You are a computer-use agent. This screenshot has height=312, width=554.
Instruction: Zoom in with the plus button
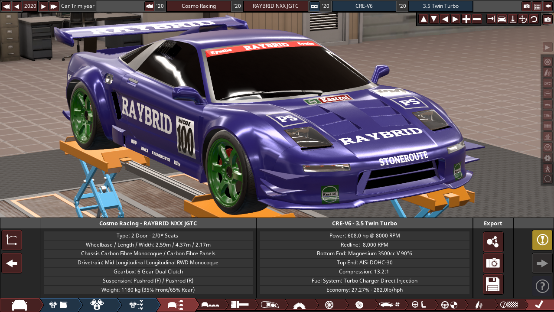466,19
